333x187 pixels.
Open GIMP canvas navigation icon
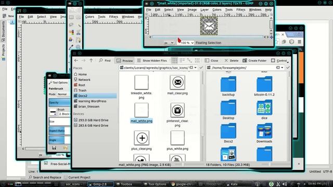click(x=271, y=37)
